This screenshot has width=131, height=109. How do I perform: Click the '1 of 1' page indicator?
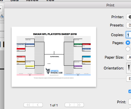tap(54, 105)
